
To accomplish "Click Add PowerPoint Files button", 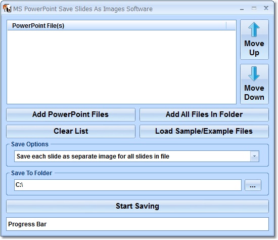I will [71, 114].
